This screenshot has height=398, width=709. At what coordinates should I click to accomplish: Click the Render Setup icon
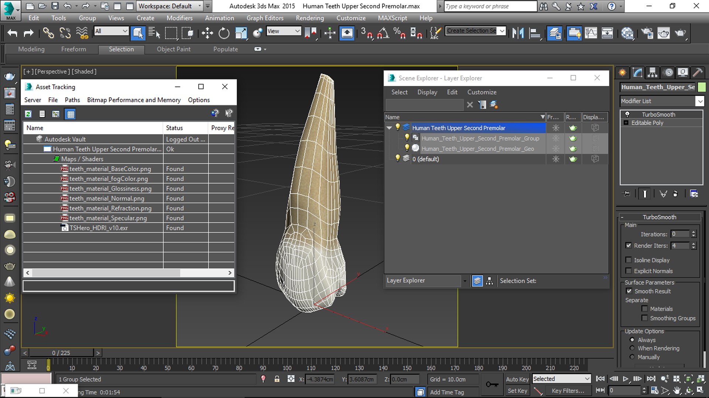point(647,33)
